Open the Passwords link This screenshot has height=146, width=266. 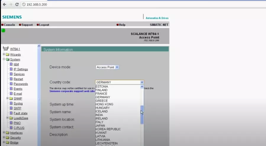click(x=21, y=84)
